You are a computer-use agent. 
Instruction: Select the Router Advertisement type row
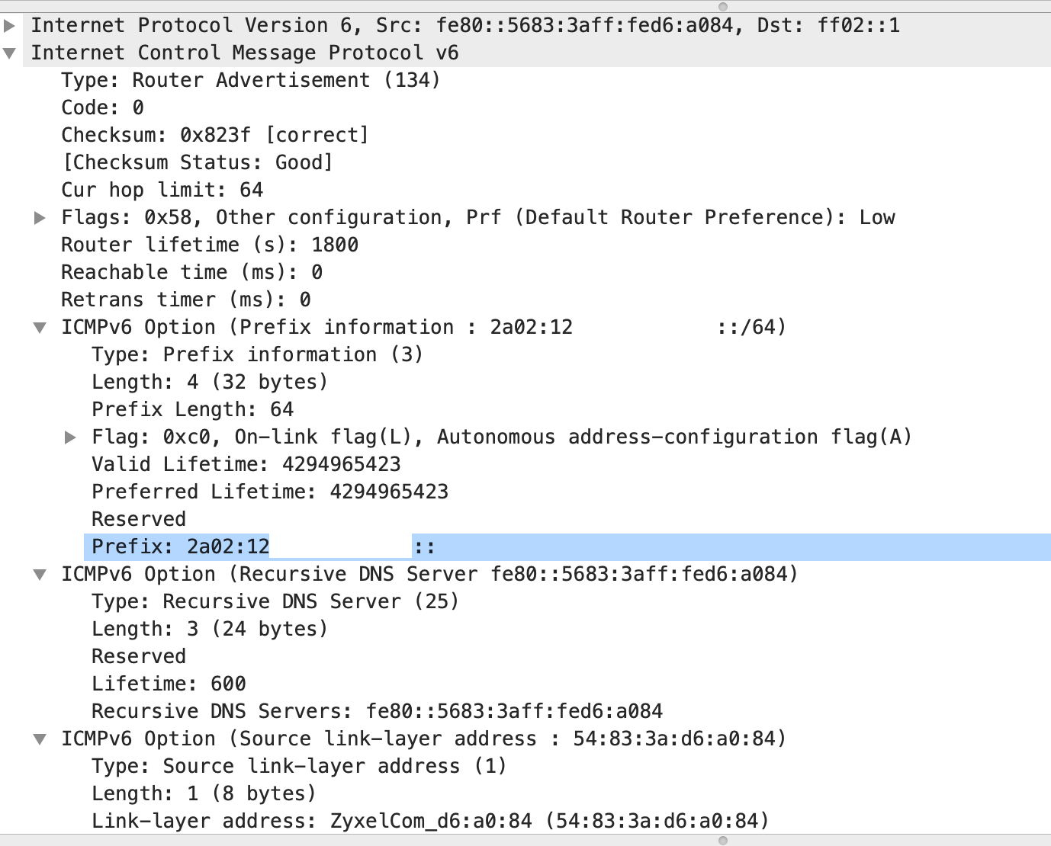252,80
